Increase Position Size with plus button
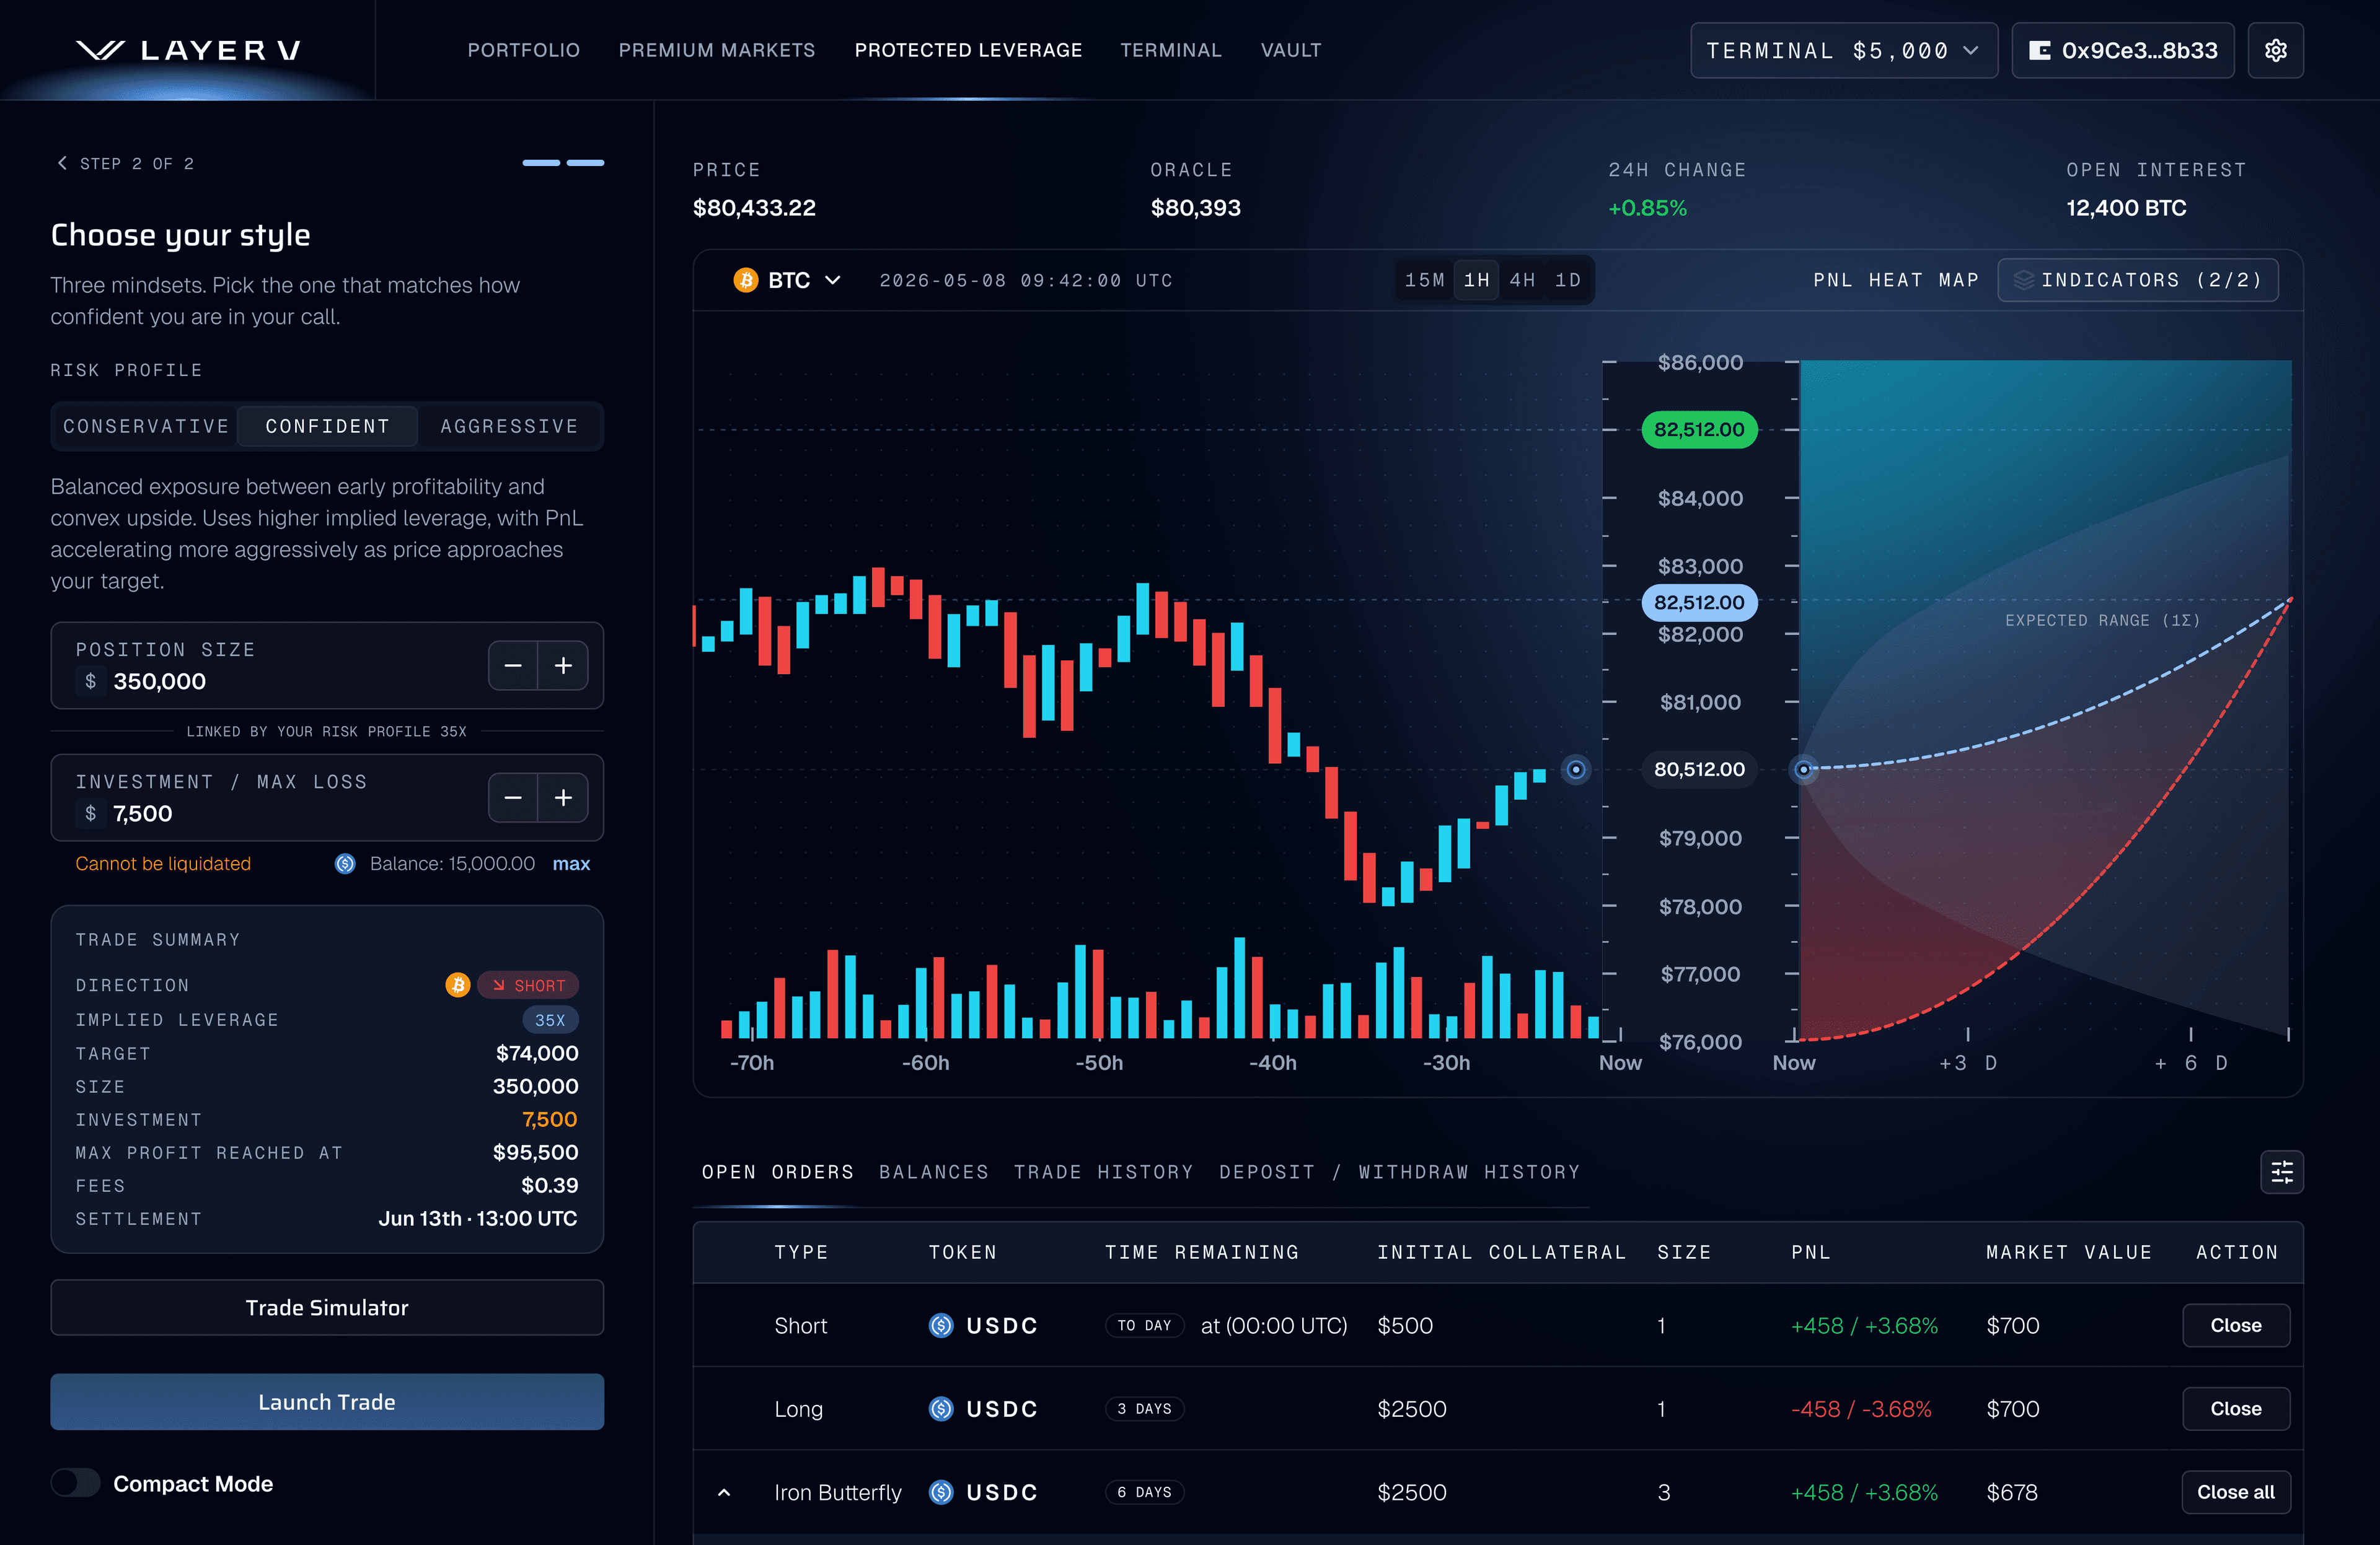 coord(563,665)
